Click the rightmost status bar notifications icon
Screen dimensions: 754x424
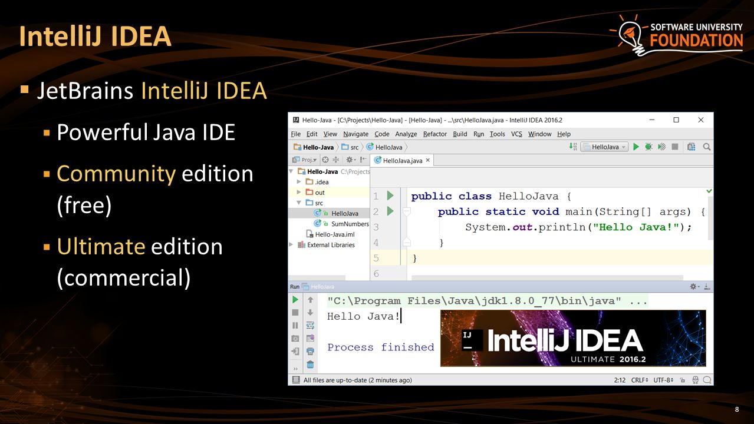tap(707, 380)
